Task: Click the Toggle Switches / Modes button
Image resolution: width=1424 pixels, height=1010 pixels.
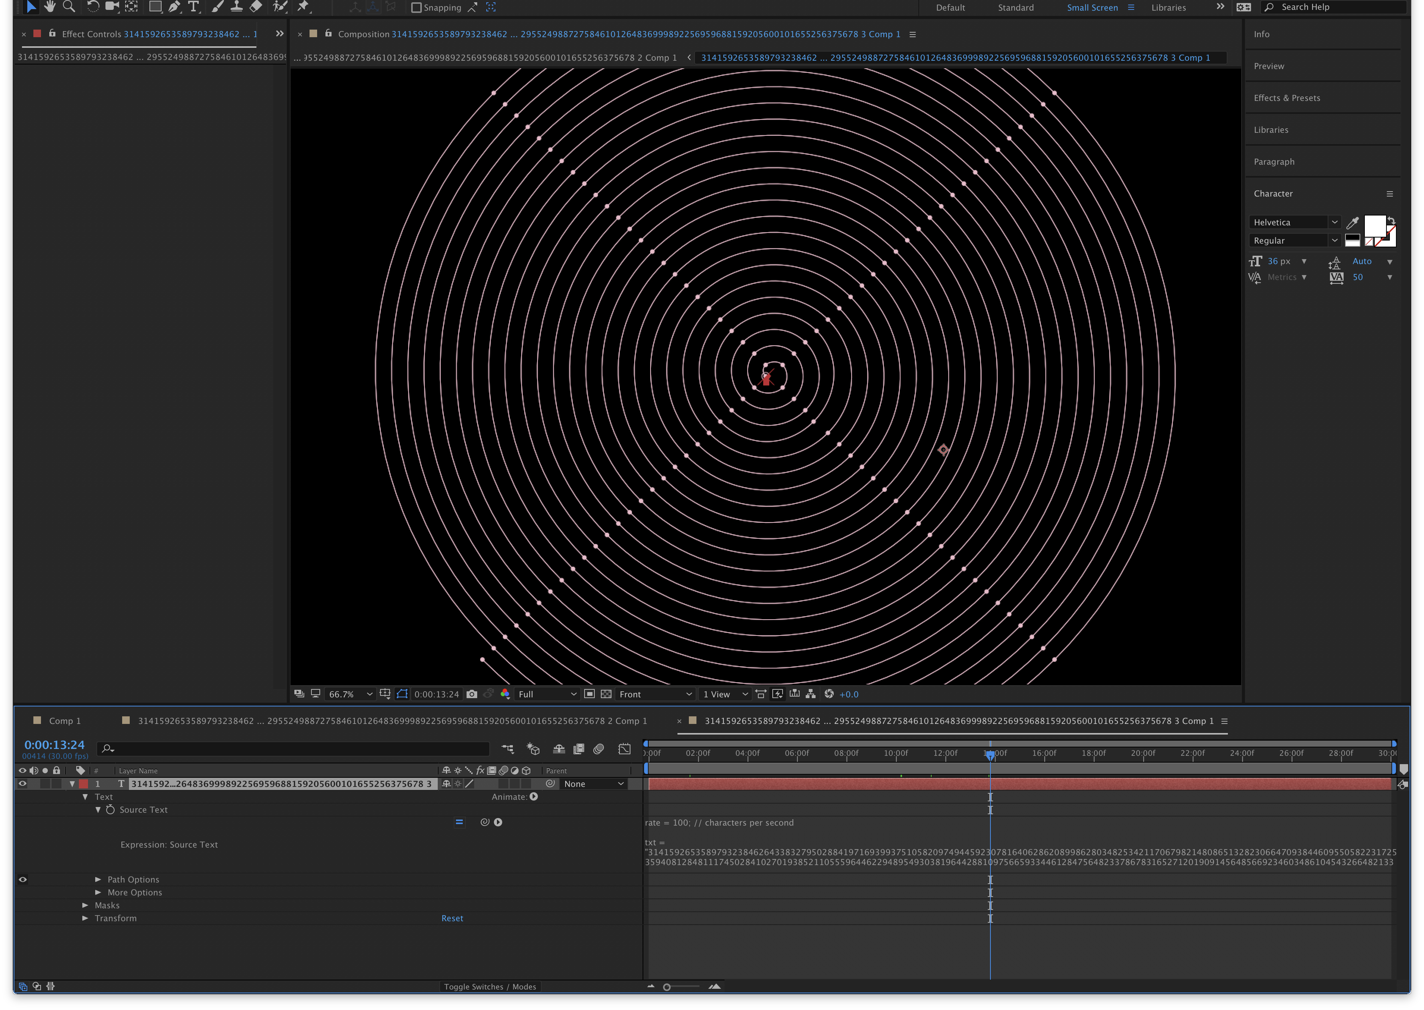Action: pos(489,986)
